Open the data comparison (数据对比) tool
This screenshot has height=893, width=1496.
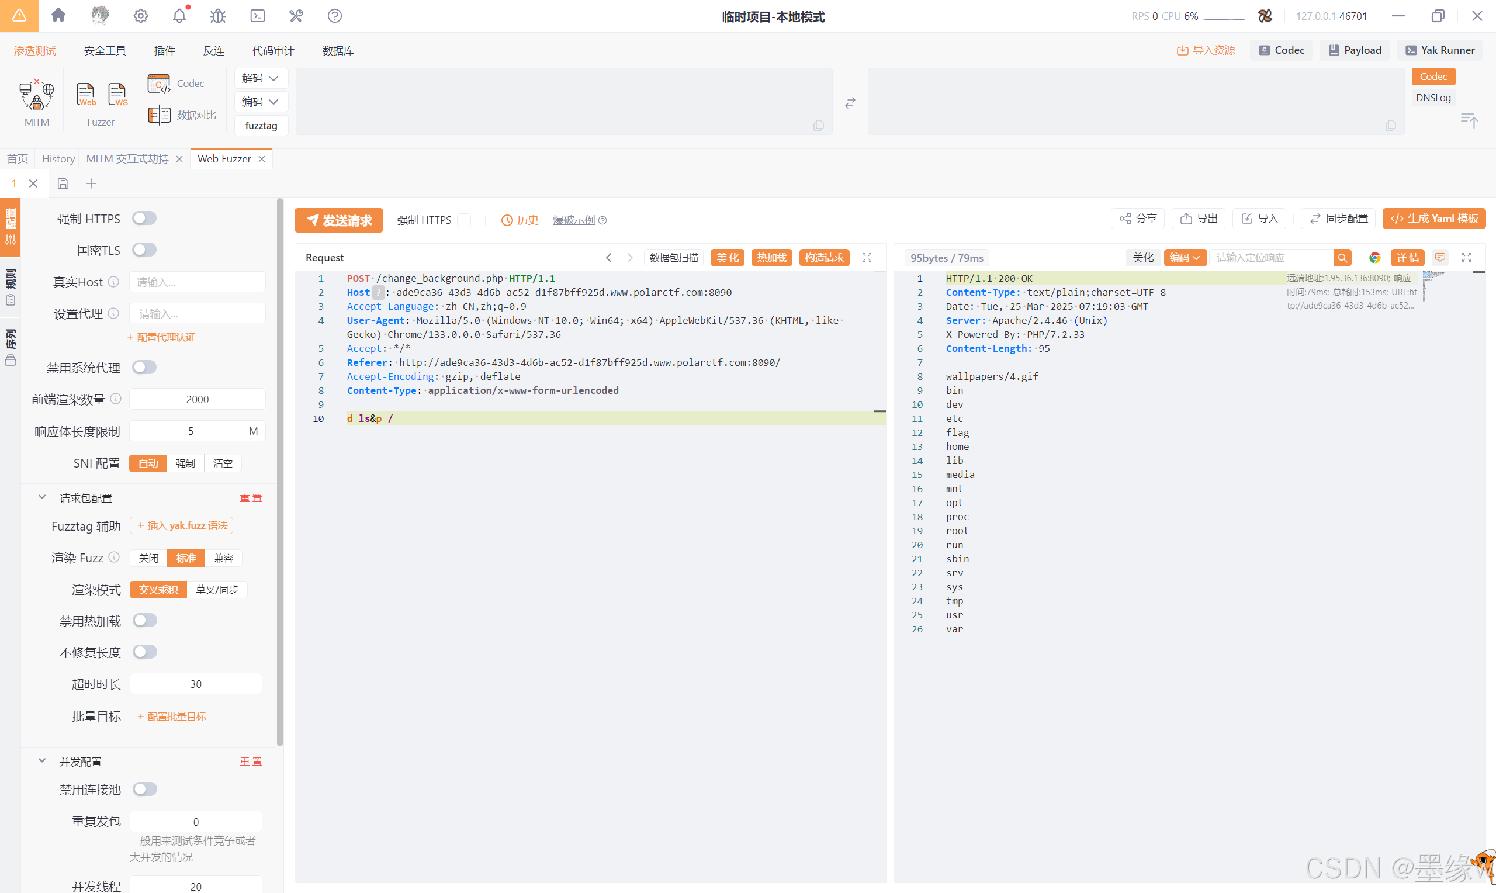click(x=182, y=115)
